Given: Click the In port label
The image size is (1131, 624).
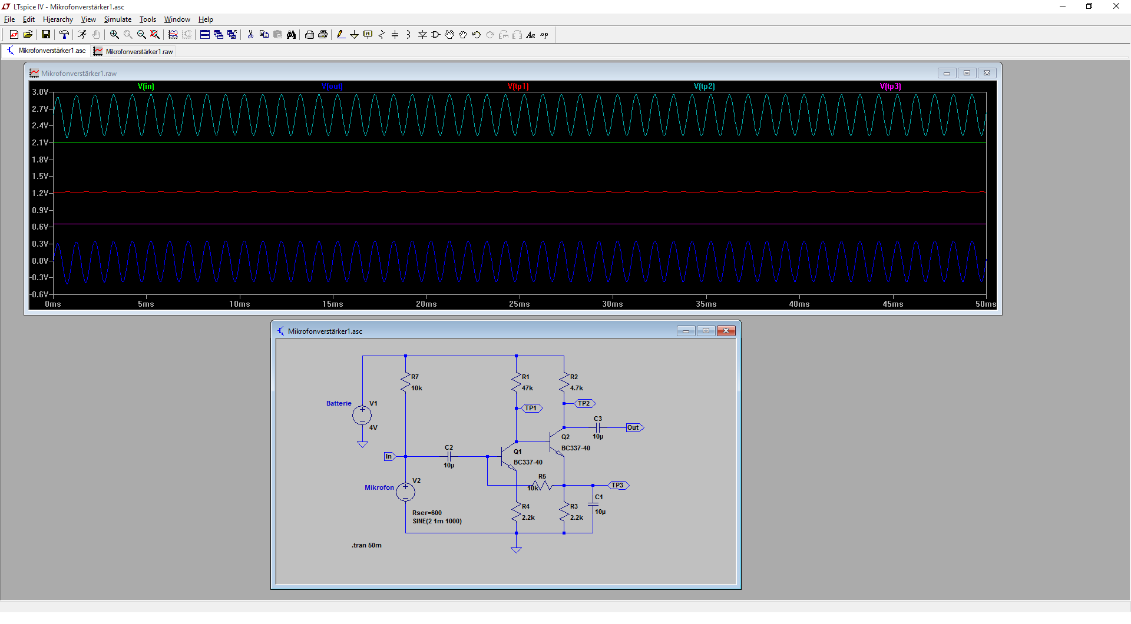Looking at the screenshot, I should tap(389, 456).
